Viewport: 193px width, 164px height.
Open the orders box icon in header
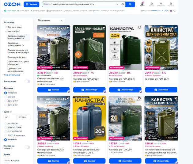tap(152, 4)
